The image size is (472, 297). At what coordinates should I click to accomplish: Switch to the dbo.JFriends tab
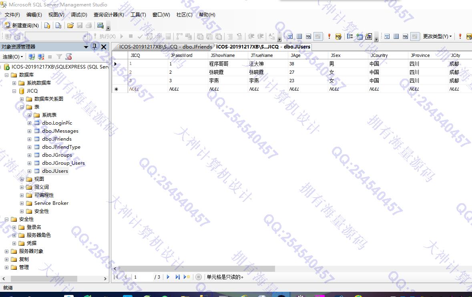click(165, 47)
